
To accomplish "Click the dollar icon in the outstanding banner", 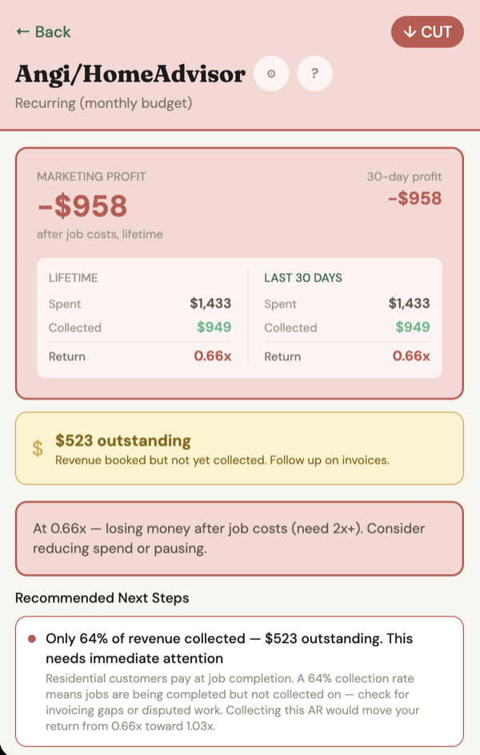I will (36, 448).
